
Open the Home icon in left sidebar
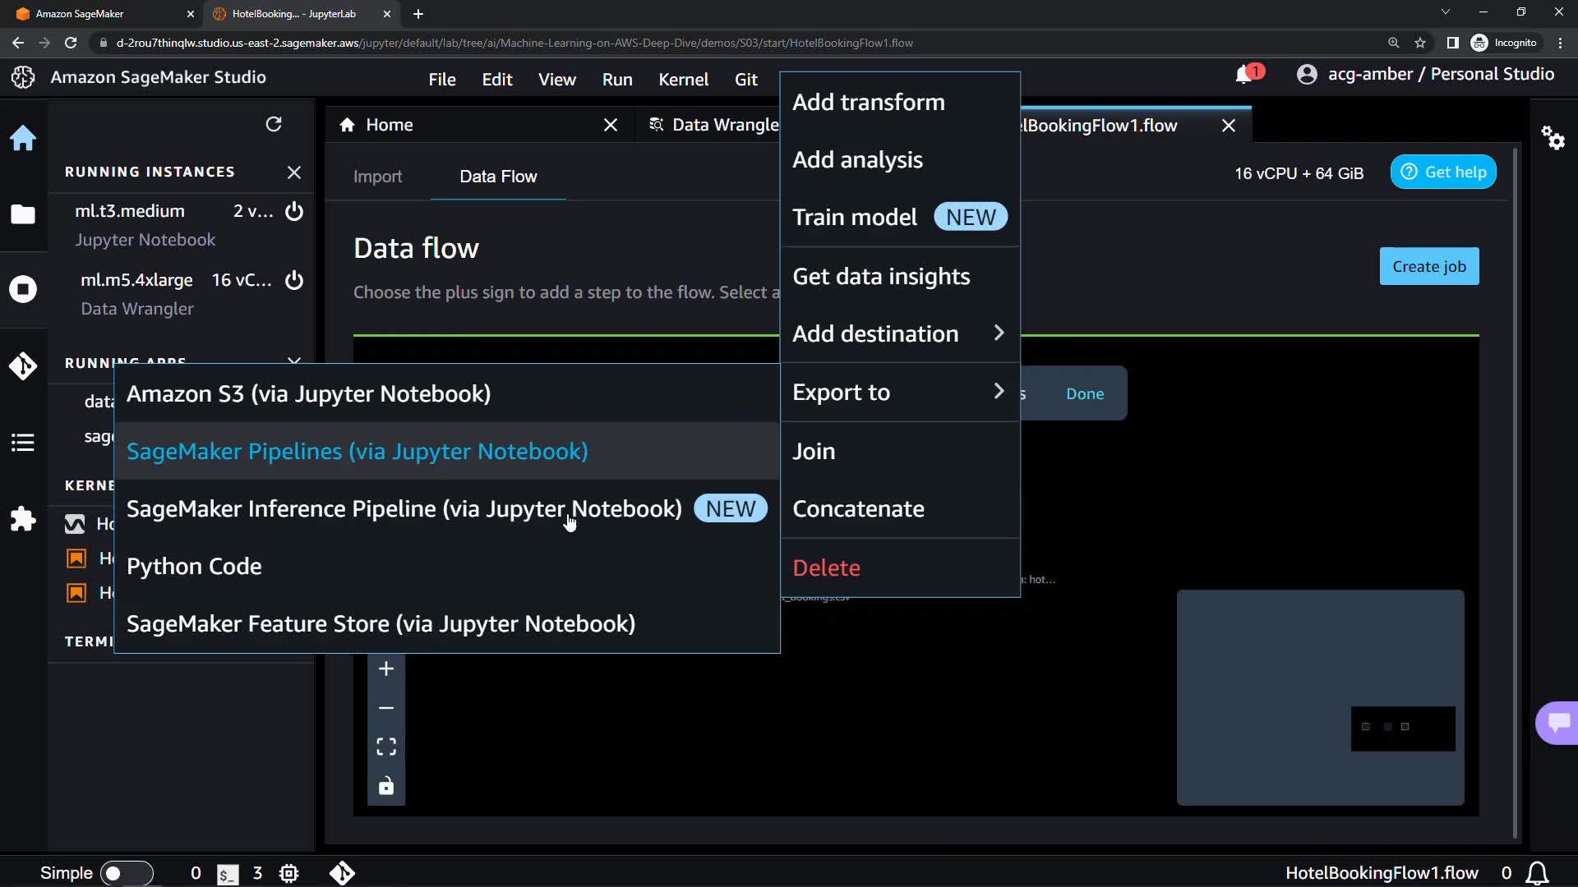(x=23, y=138)
